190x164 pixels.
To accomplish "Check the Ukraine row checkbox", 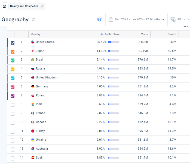I will pos(13,140).
